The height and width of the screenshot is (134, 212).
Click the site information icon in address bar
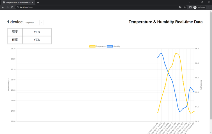(x=18, y=8)
